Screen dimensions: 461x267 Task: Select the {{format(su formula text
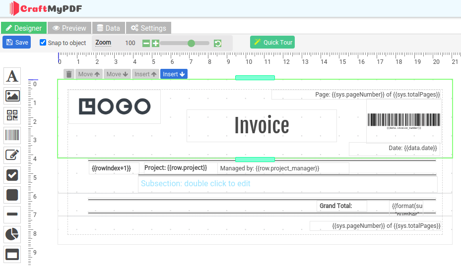coord(406,208)
